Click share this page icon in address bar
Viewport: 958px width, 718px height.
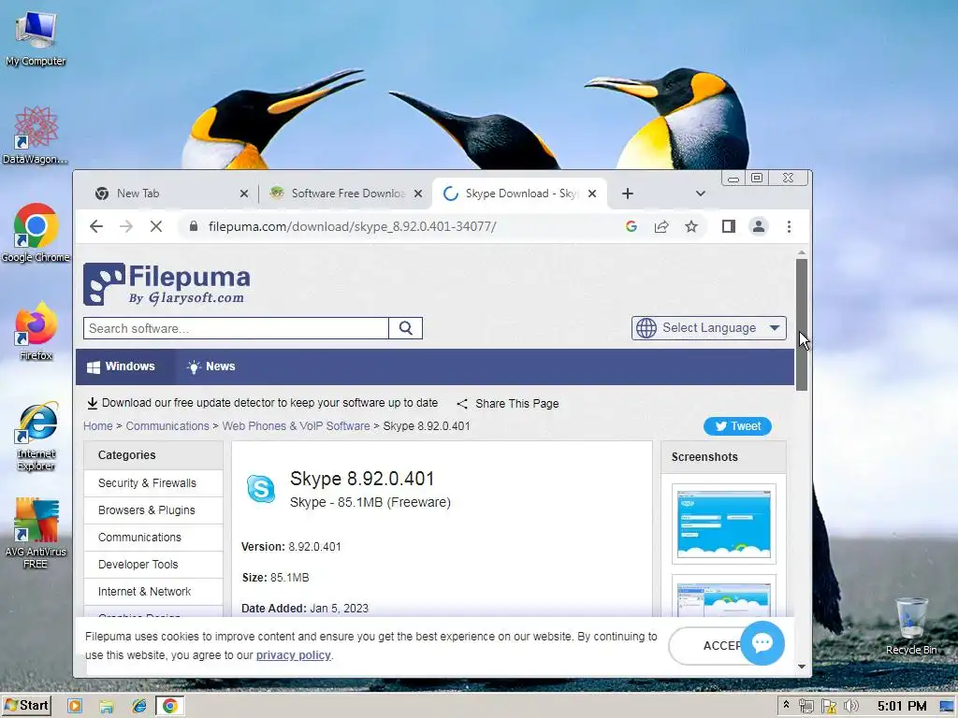(x=661, y=226)
